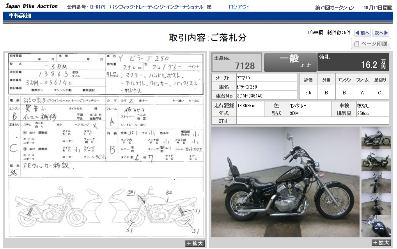Select member number B-6179 text
Image resolution: width=397 pixels, height=249 pixels.
point(98,7)
